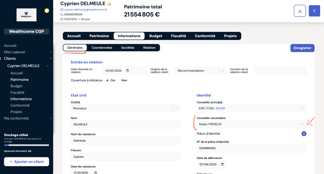Open the Relation sub-tab
This screenshot has height=174, width=324.
pos(149,47)
